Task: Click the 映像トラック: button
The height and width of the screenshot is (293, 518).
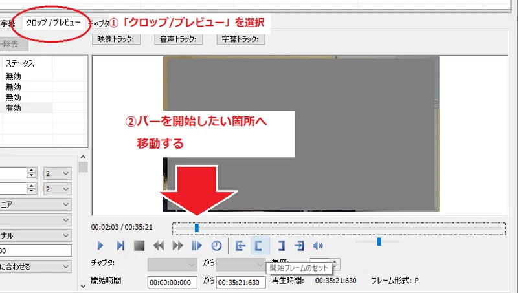Action: [x=116, y=39]
